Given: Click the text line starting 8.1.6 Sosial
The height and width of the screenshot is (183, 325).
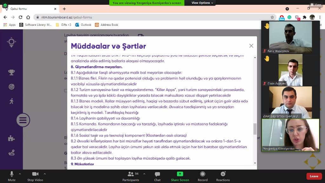Looking at the screenshot, I should point(129,135).
